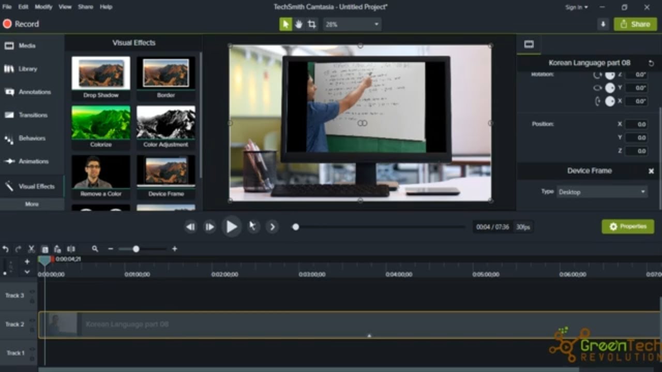Open the Modify menu
662x372 pixels.
tap(43, 7)
